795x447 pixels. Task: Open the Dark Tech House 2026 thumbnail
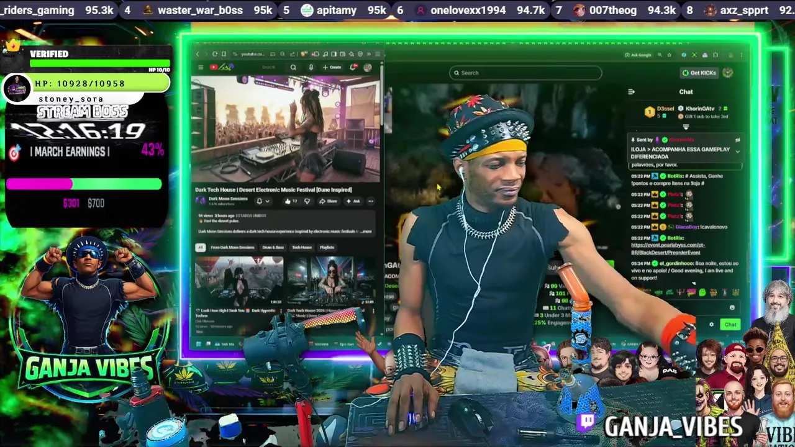point(331,281)
